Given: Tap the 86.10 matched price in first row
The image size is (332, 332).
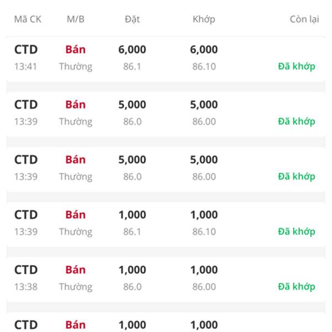Looking at the screenshot, I should point(204,67).
